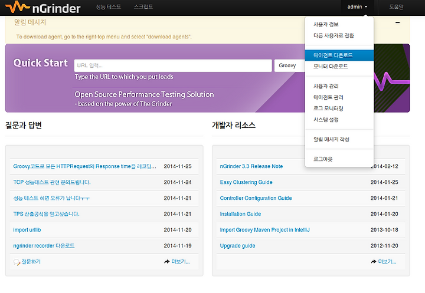This screenshot has width=425, height=293.
Task: Open the TCP 성능테스트 관련 문의드립니다 link
Action: point(52,182)
